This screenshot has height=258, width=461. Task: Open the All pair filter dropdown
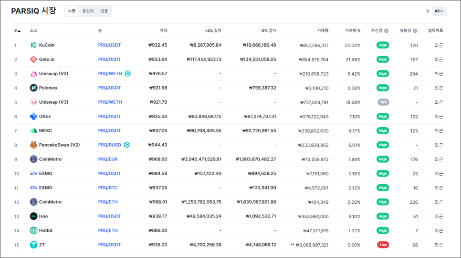(x=439, y=11)
